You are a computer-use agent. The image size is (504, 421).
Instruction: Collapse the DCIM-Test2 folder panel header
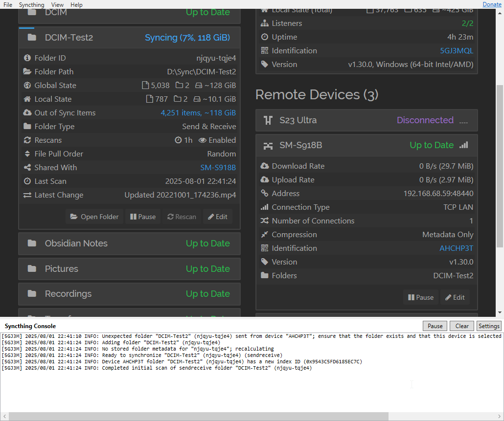pyautogui.click(x=129, y=38)
